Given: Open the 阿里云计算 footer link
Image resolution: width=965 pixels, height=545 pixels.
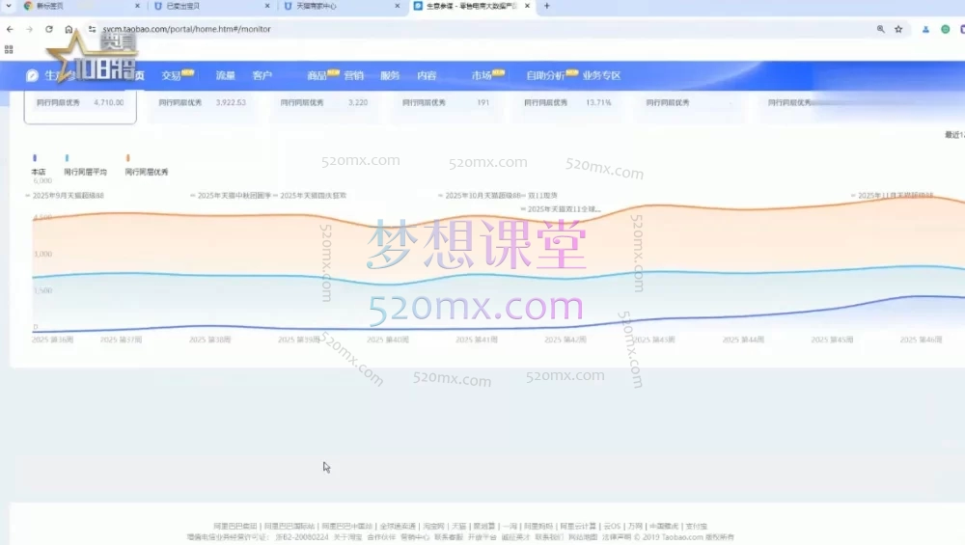Looking at the screenshot, I should (577, 527).
